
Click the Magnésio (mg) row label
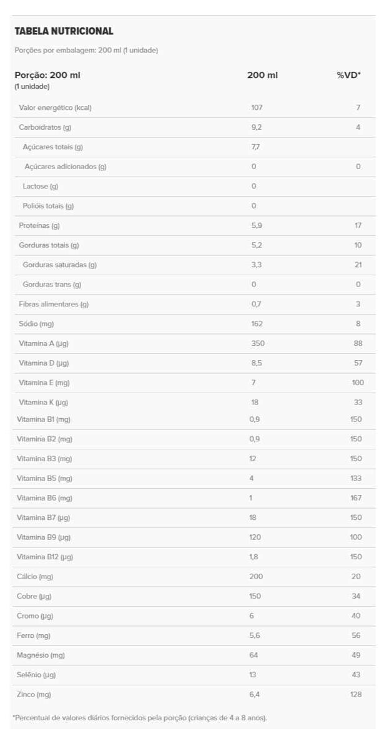(x=41, y=655)
